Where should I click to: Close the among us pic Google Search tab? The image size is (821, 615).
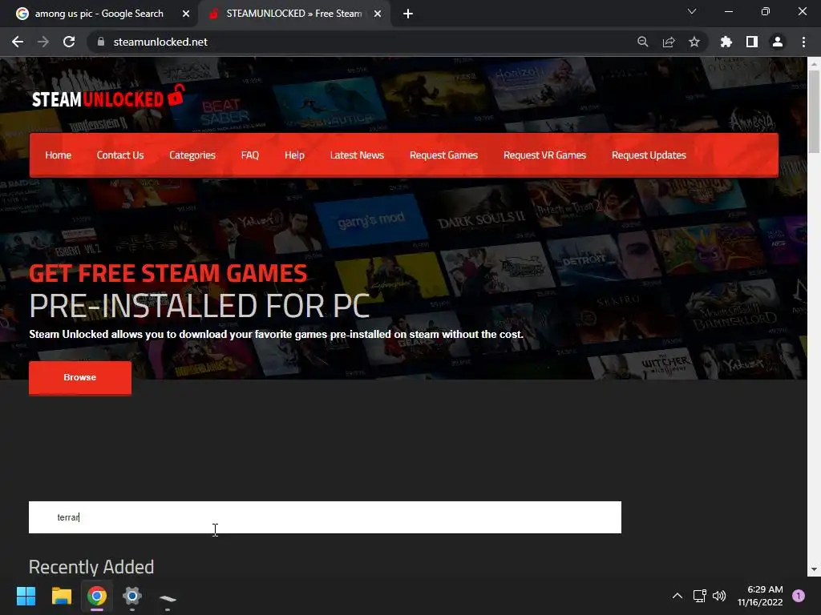[x=186, y=14]
